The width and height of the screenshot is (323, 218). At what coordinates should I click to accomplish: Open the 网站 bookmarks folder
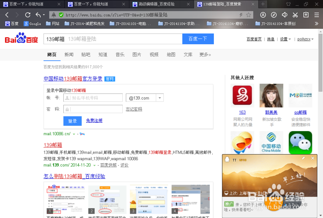53,24
